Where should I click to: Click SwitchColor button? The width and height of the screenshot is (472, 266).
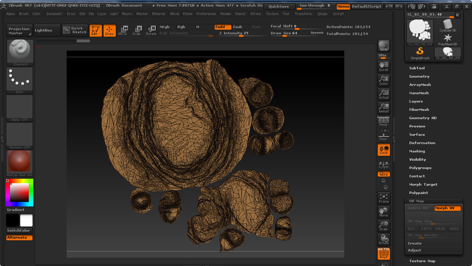(19, 231)
